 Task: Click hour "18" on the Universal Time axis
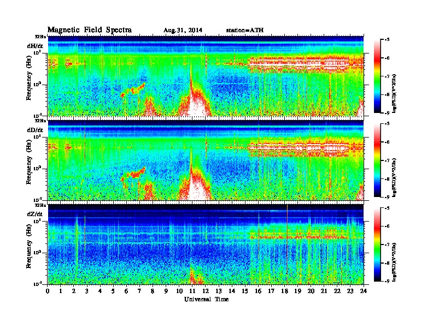pyautogui.click(x=284, y=291)
